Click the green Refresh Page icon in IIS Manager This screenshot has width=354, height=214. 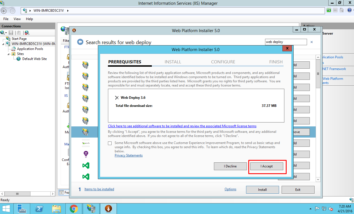pos(329,10)
